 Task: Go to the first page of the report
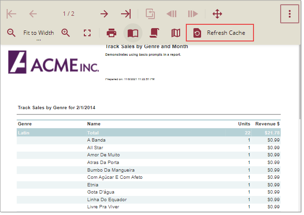pyautogui.click(x=11, y=14)
